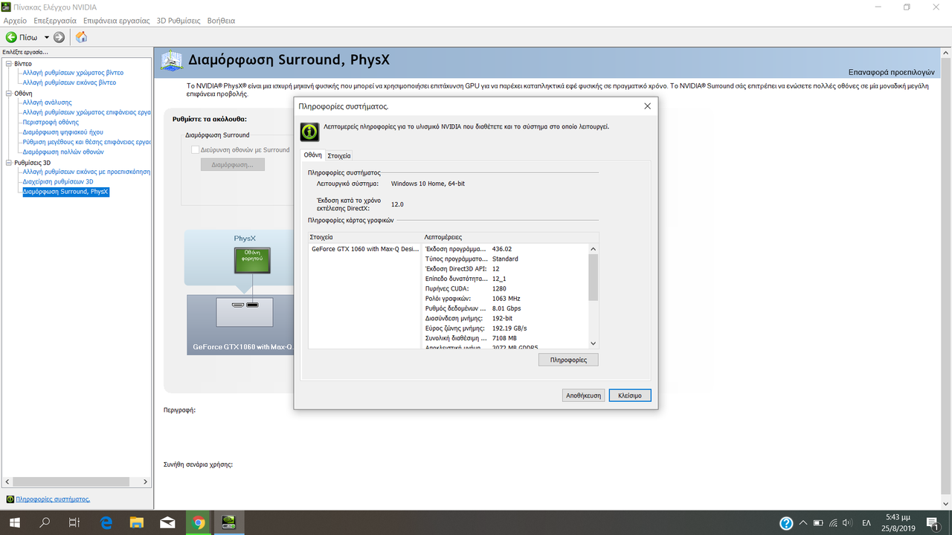Select Διαμόρφωση ψηφιακού ήχου
The image size is (952, 535).
click(x=62, y=132)
